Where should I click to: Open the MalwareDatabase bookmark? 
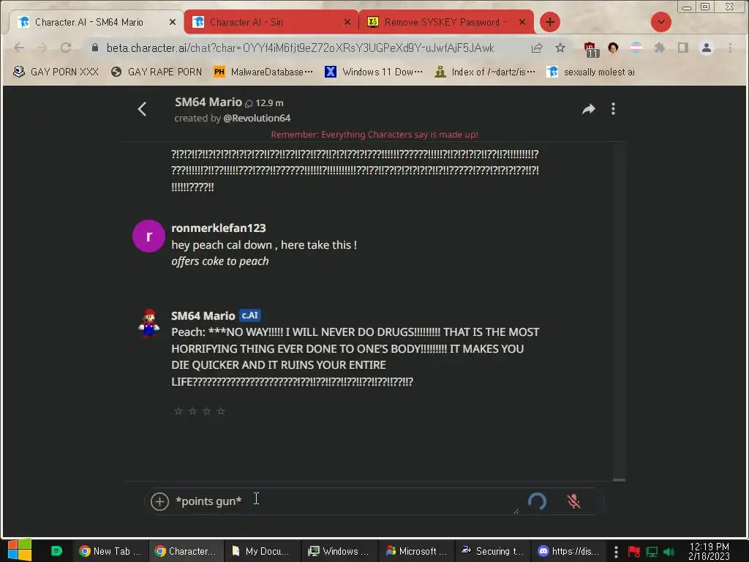[x=263, y=72]
